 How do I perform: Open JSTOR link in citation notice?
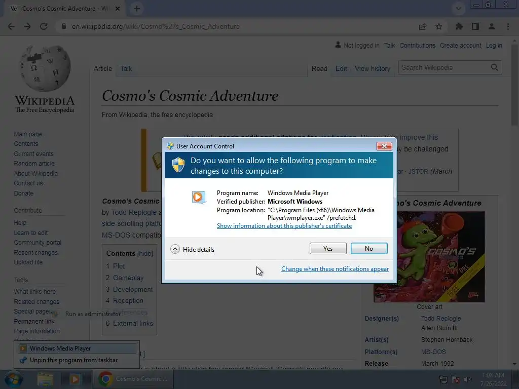(x=418, y=171)
